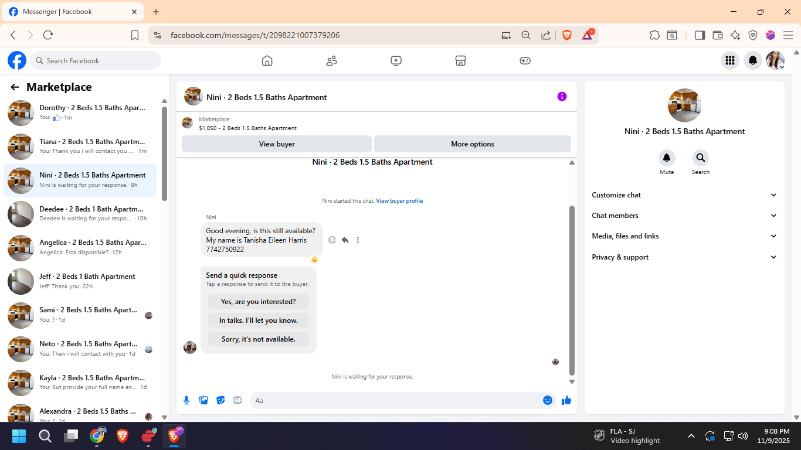801x450 pixels.
Task: Reload the page
Action: [x=48, y=35]
